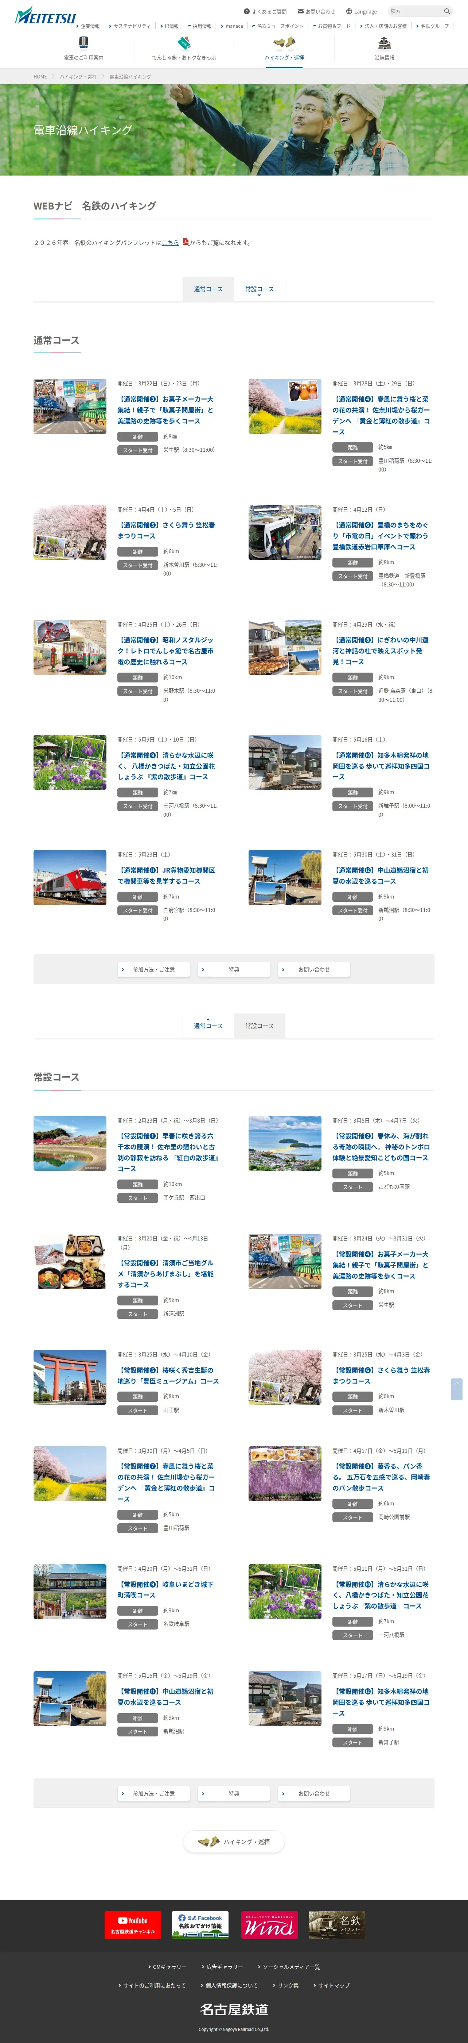Screen dimensions: 468x2043
Task: Open 【通常開催❶】お菓子メーカー大集結 course title
Action: [165, 410]
